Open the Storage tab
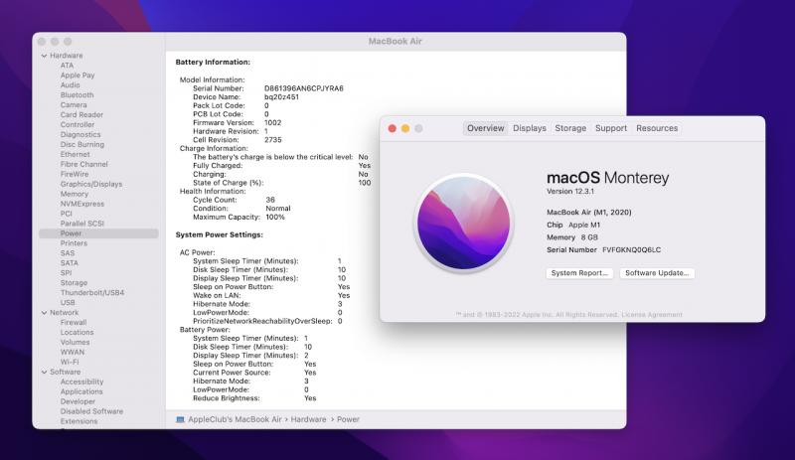Viewport: 795px width, 460px height. coord(570,128)
